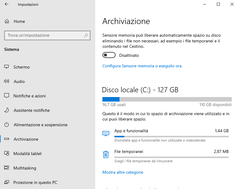This screenshot has height=189, width=239.
Task: Click the Assistente notifiche moon icon
Action: (7, 110)
